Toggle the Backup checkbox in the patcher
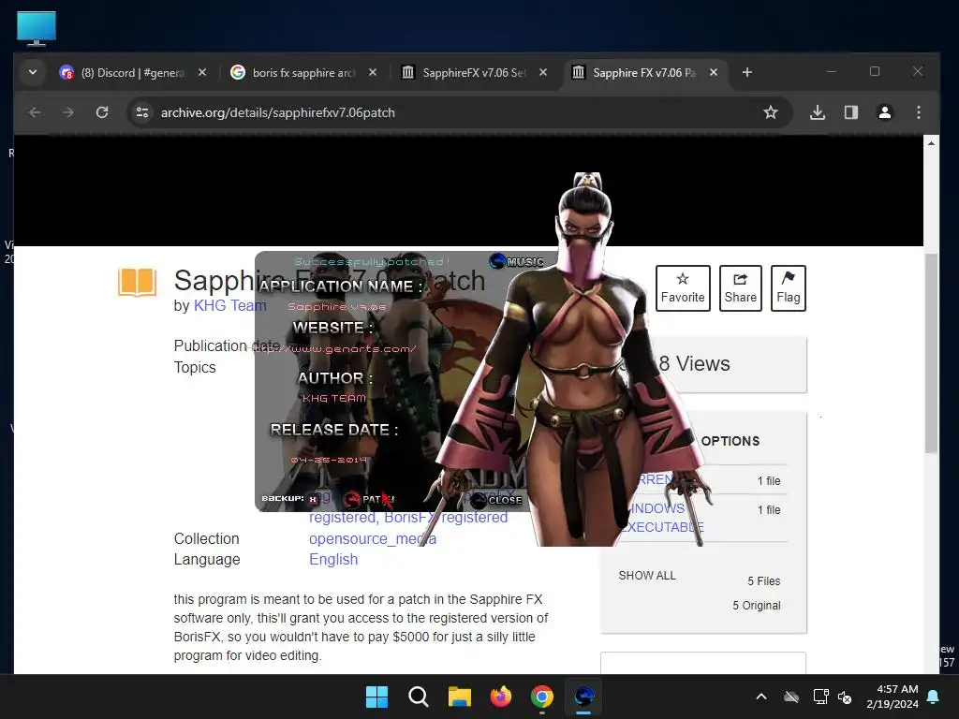959x719 pixels. point(313,499)
